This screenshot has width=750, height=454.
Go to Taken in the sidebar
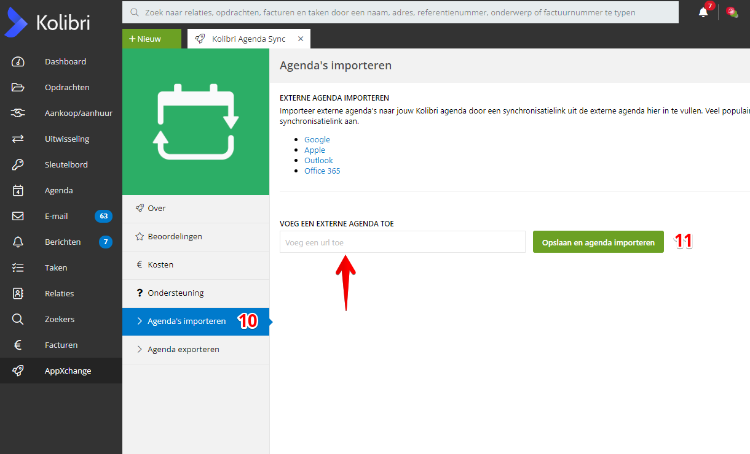point(61,267)
